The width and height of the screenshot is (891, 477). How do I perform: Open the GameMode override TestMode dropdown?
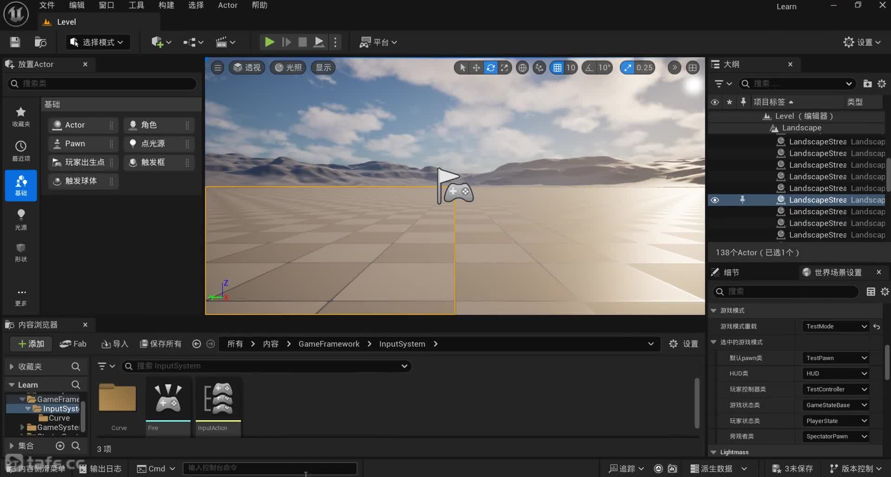click(x=835, y=327)
